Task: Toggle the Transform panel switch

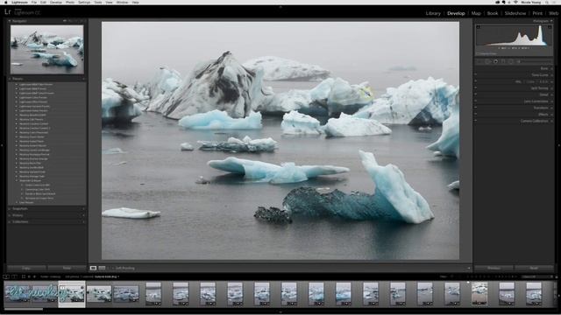Action: coord(476,108)
